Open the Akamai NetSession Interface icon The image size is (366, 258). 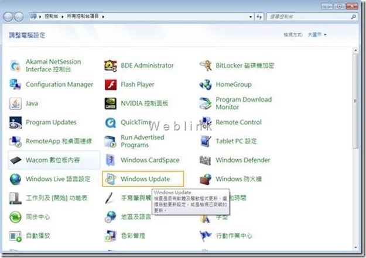click(16, 66)
